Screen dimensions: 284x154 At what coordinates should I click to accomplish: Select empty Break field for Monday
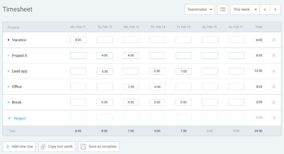[78, 102]
